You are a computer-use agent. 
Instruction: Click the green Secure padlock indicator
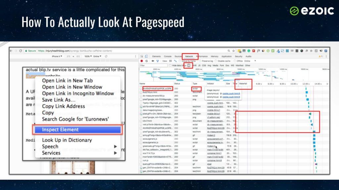pyautogui.click(x=30, y=51)
